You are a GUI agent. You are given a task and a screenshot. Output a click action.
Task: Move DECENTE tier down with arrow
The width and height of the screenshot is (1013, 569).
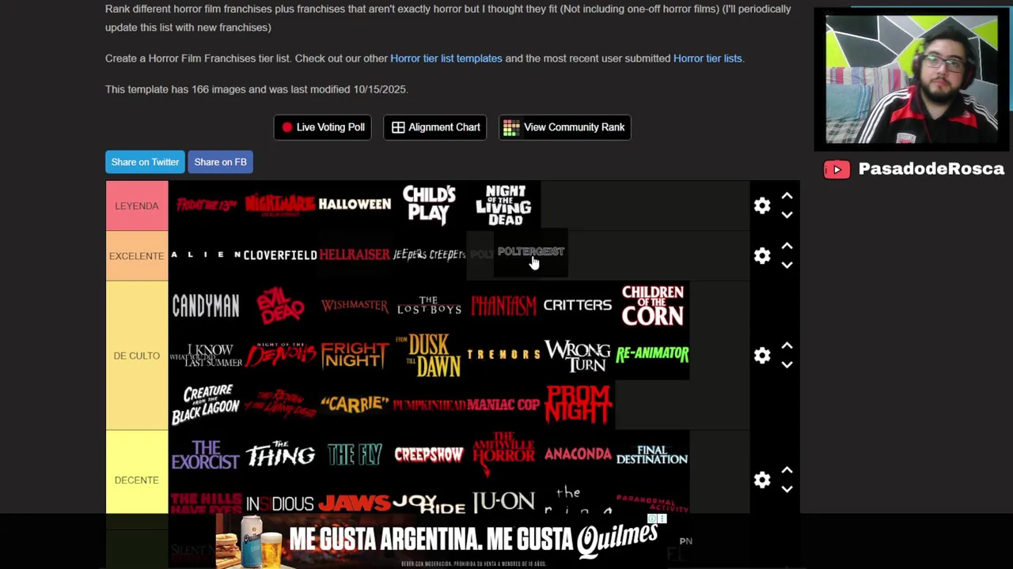point(787,489)
